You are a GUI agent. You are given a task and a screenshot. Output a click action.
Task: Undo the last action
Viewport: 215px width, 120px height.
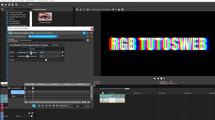[31, 5]
